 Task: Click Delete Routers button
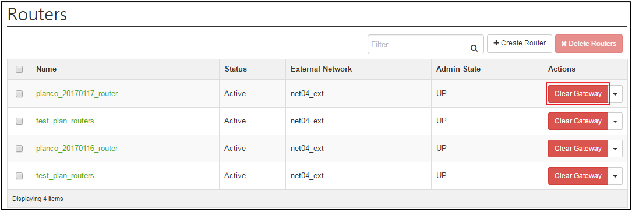[x=588, y=44]
